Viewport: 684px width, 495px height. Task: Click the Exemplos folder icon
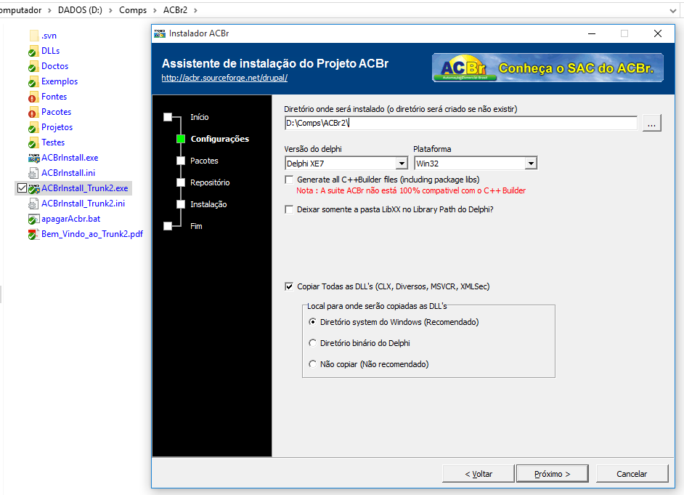33,81
